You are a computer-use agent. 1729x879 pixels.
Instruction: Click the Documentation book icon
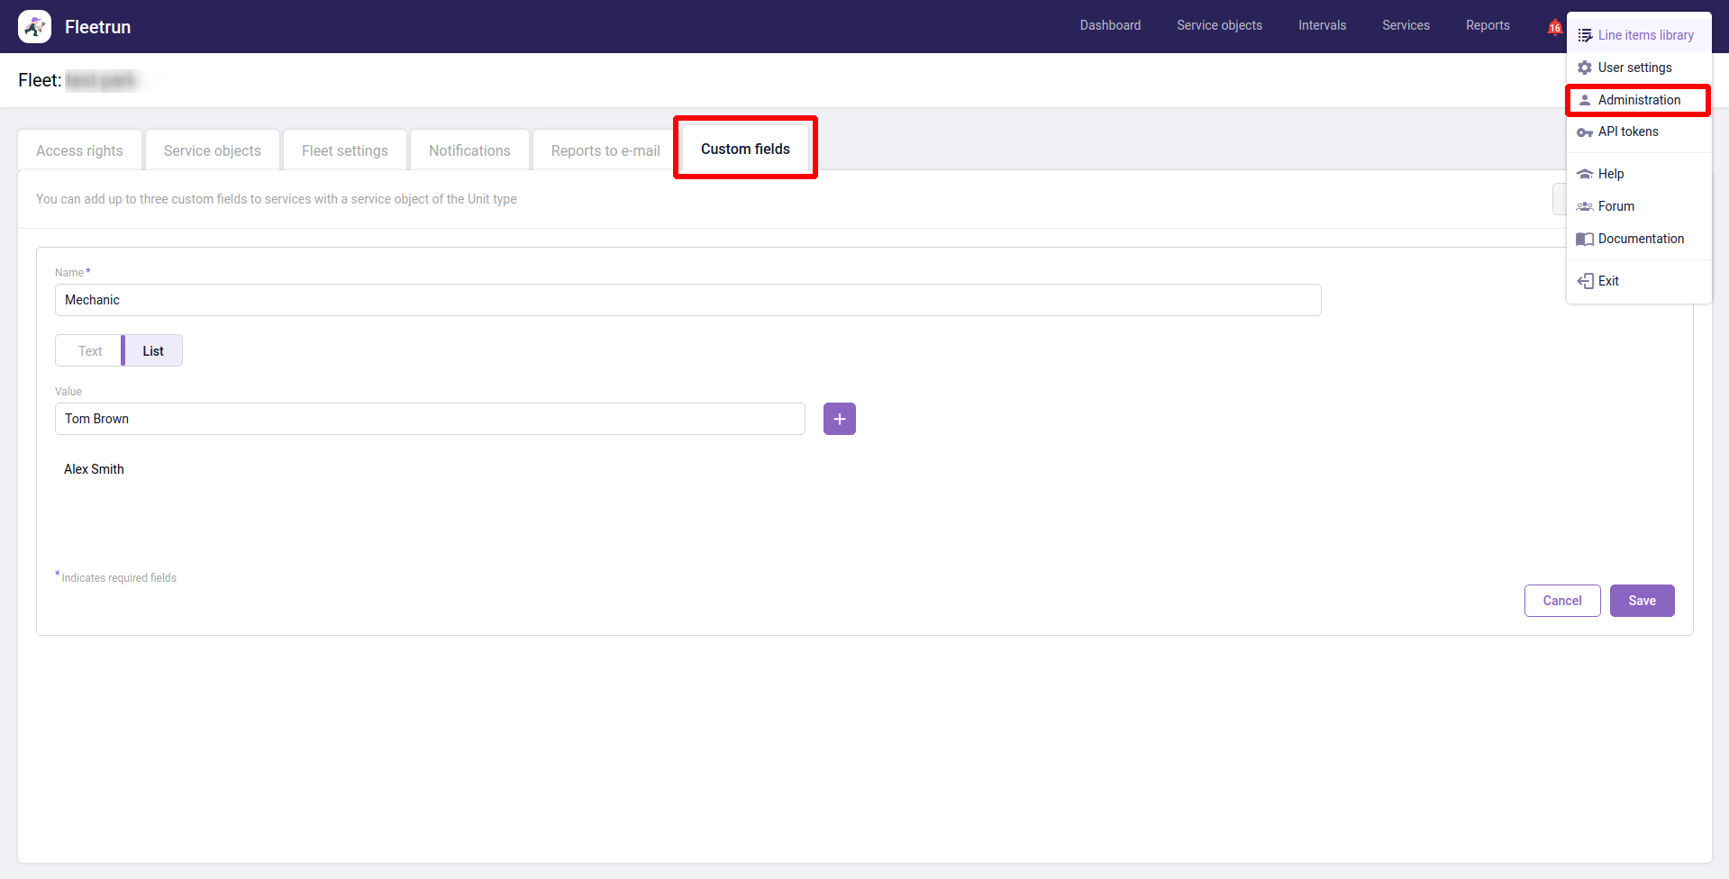point(1585,239)
